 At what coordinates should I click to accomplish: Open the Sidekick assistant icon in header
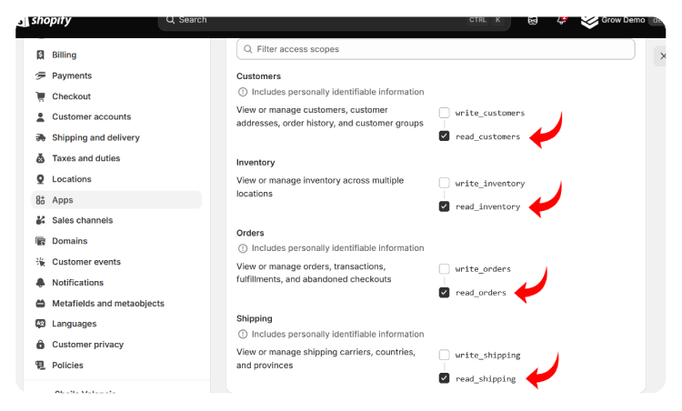533,20
